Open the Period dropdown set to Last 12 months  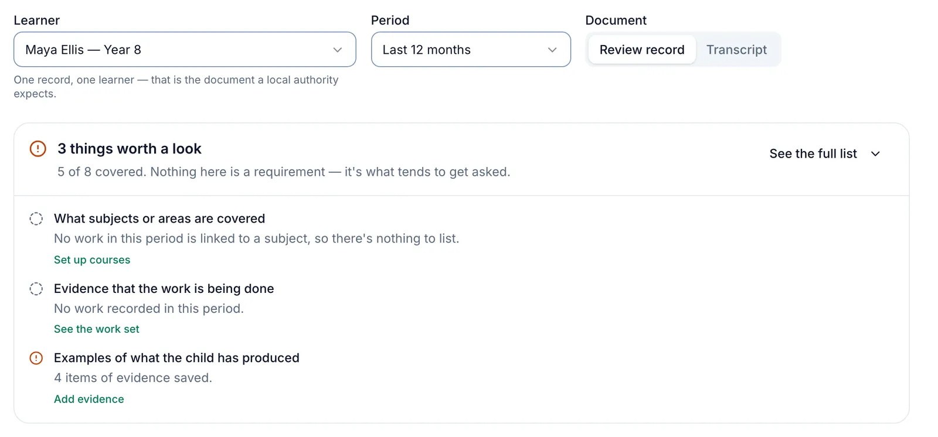471,50
